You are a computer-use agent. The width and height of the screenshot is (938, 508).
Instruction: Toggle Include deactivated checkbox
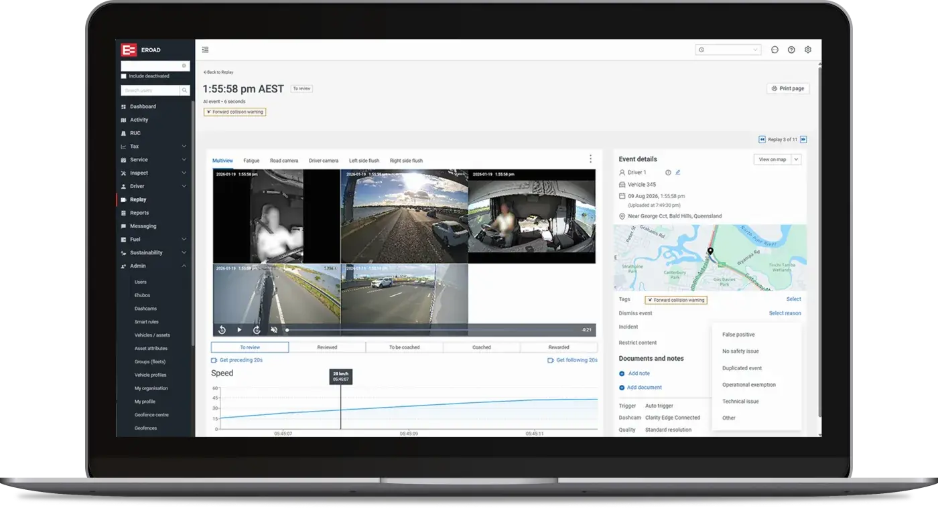pyautogui.click(x=123, y=76)
